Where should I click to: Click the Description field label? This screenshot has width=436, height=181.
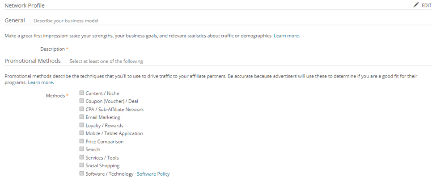click(x=52, y=49)
